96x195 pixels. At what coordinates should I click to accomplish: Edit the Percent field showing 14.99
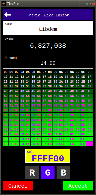tap(48, 62)
